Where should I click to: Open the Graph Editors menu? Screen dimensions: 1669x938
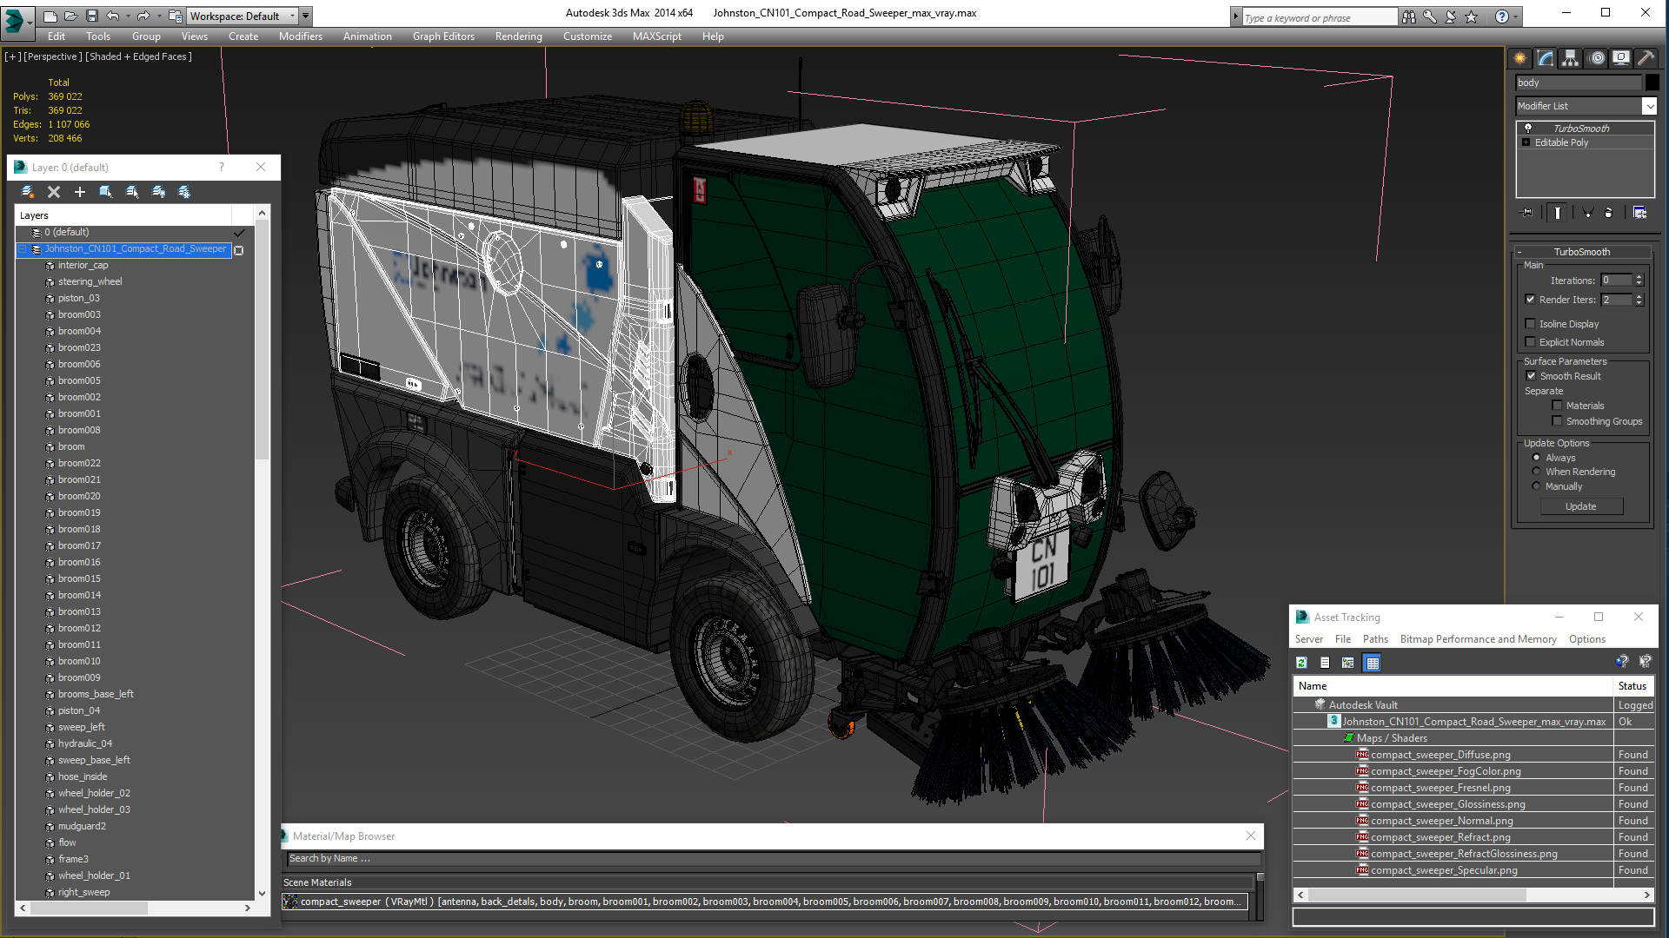(443, 36)
